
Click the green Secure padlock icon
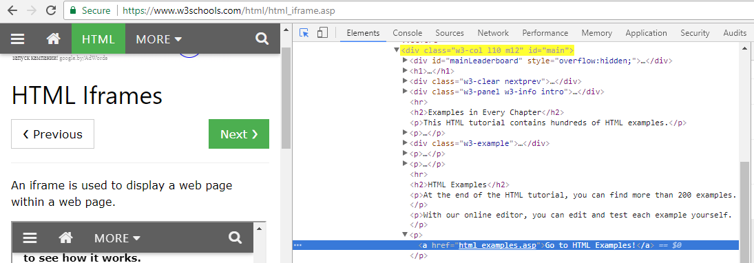pos(72,10)
